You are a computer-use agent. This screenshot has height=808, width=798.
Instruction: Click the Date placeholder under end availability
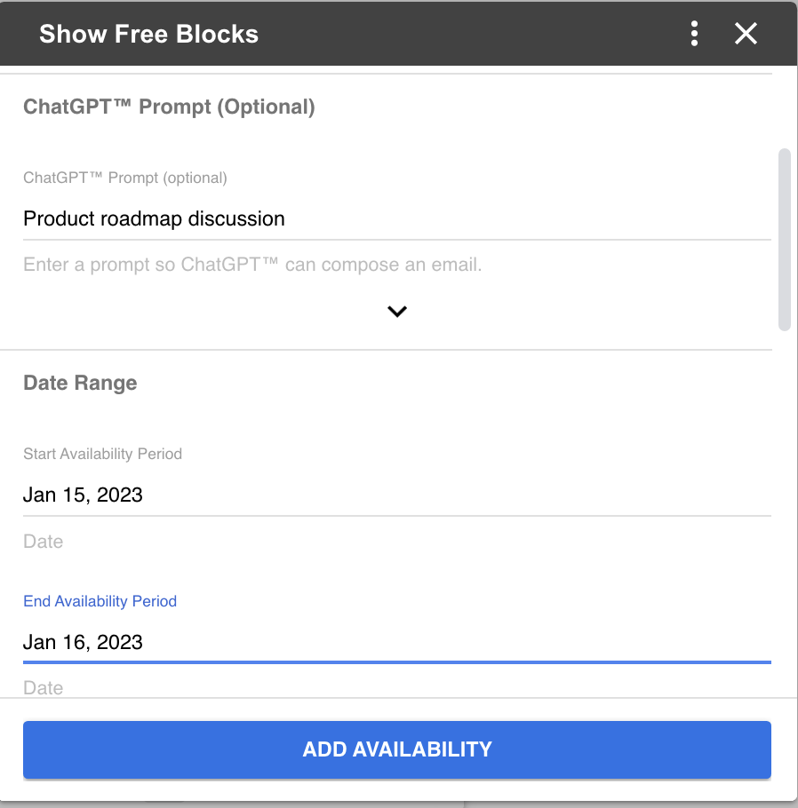[43, 688]
